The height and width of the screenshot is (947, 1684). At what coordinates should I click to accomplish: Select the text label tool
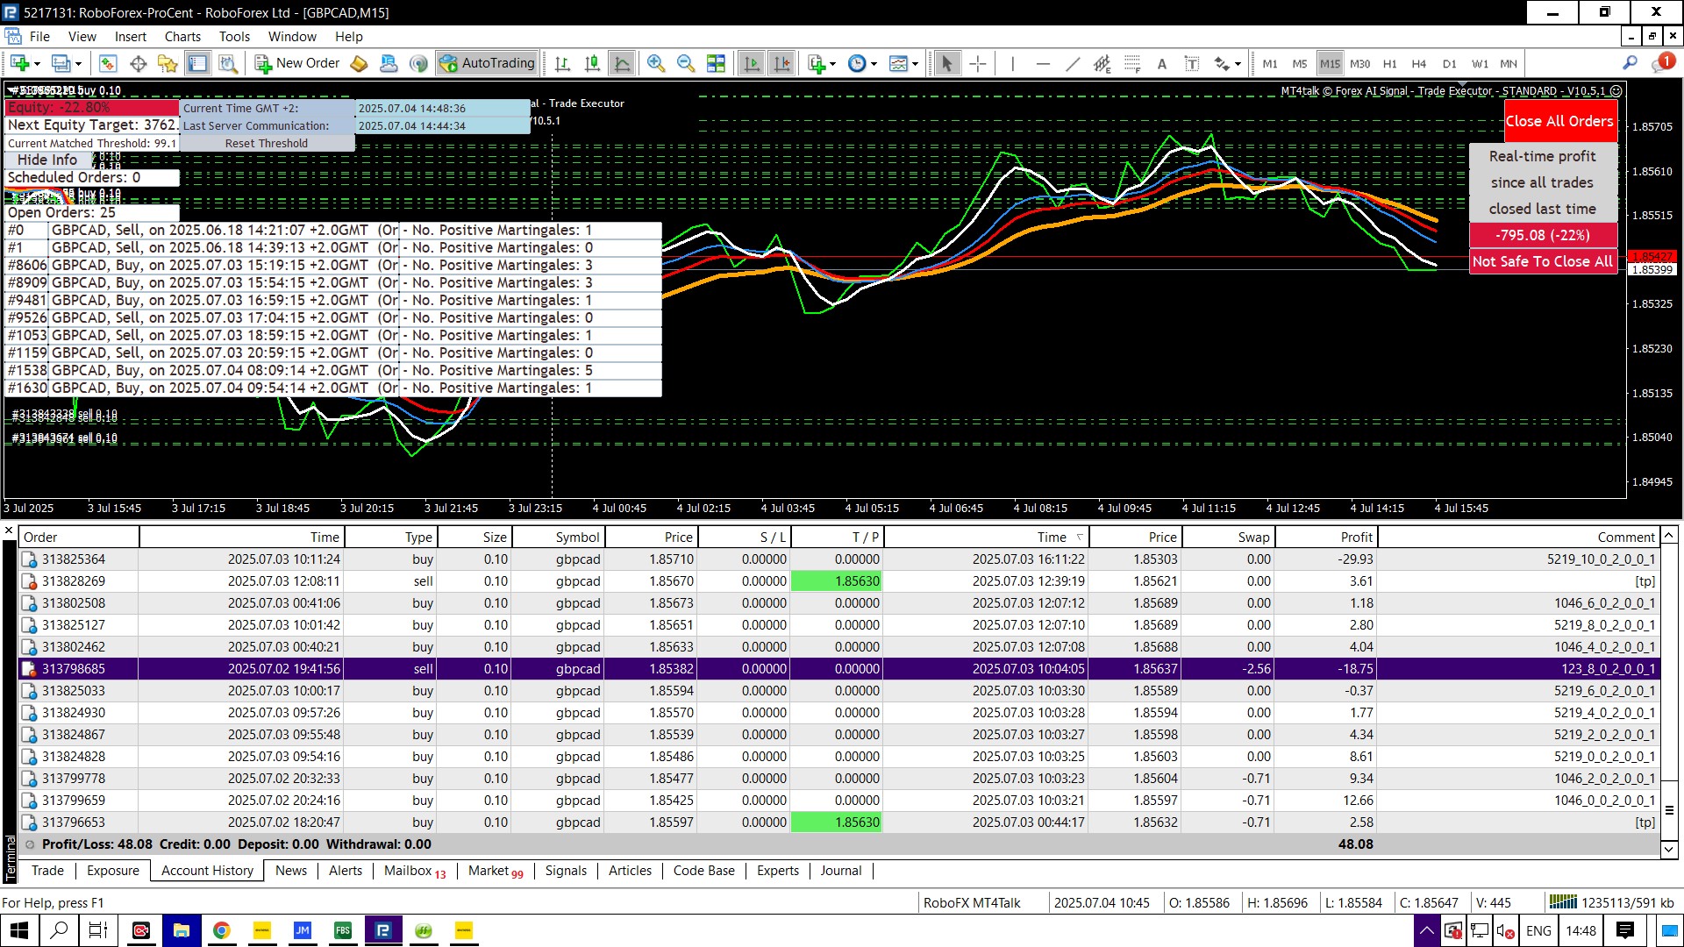click(x=1192, y=63)
